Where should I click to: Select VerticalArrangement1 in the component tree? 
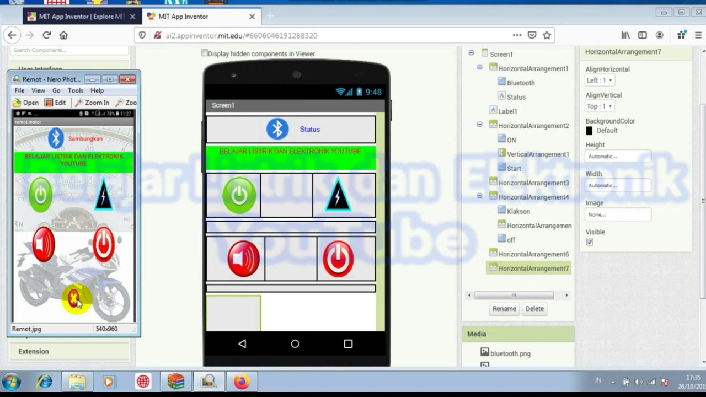[x=538, y=154]
